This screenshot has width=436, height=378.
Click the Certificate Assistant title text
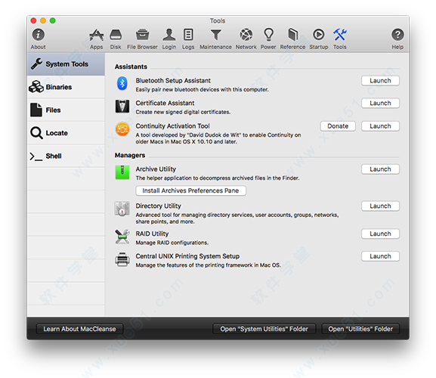[165, 103]
